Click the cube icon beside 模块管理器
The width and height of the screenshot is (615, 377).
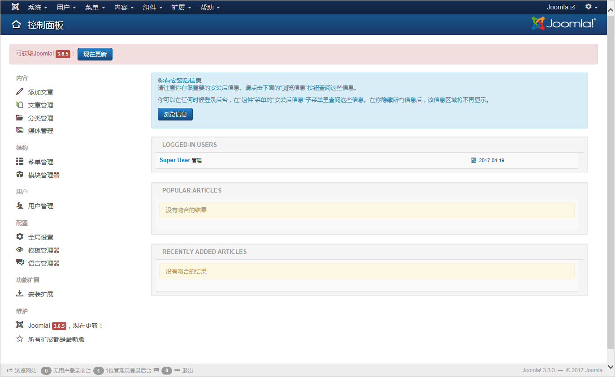tap(20, 174)
